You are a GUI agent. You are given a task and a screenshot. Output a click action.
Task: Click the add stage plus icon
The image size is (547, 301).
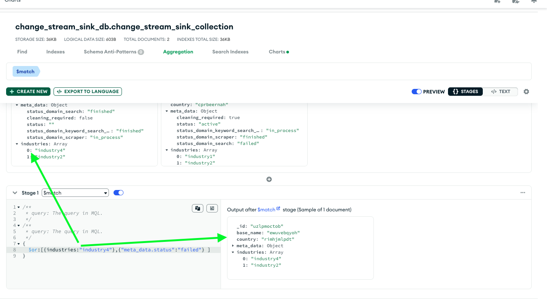click(269, 179)
